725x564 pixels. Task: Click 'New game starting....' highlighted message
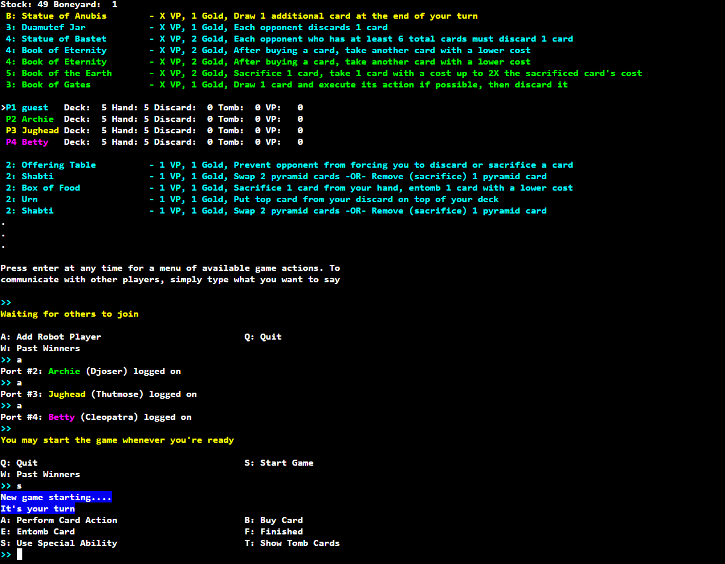pyautogui.click(x=56, y=497)
